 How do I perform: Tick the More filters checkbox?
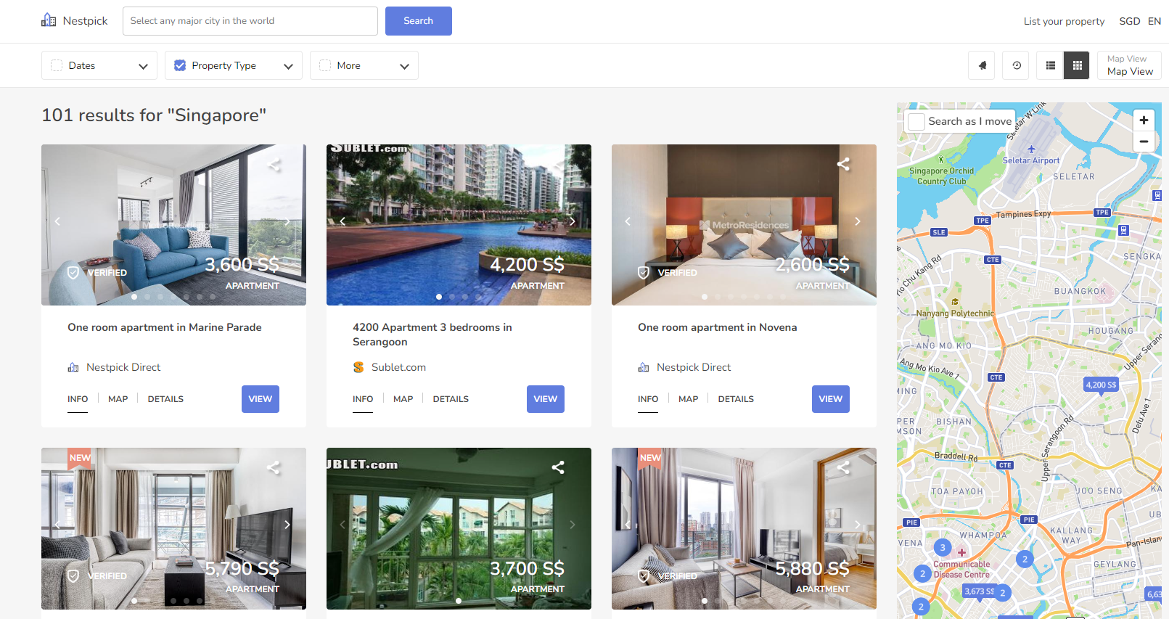[325, 65]
